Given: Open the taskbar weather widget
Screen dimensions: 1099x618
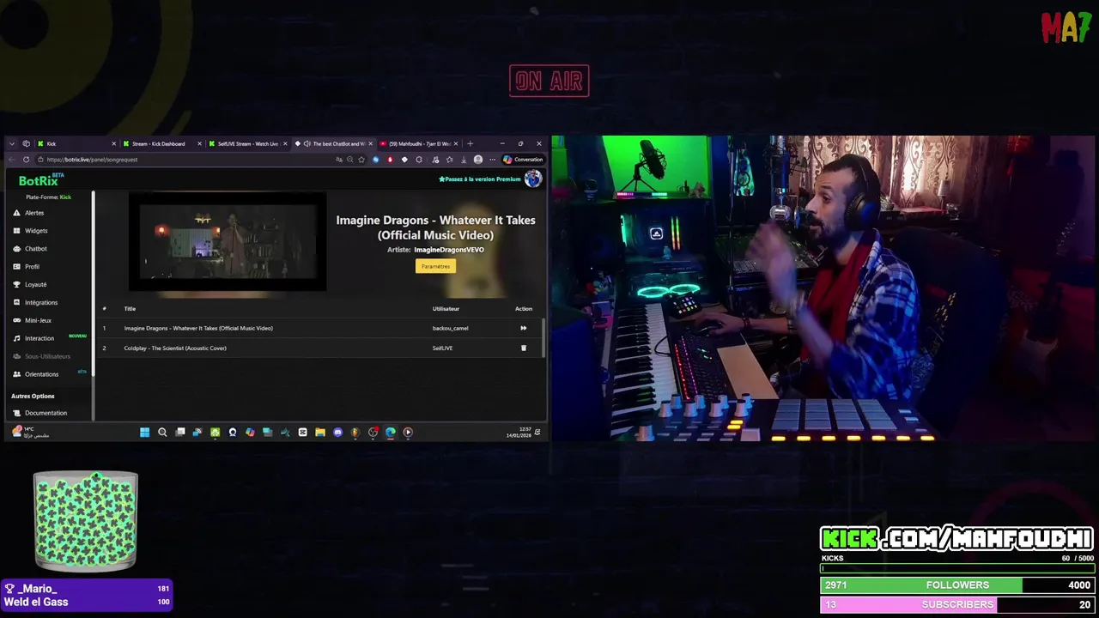Looking at the screenshot, I should [30, 433].
